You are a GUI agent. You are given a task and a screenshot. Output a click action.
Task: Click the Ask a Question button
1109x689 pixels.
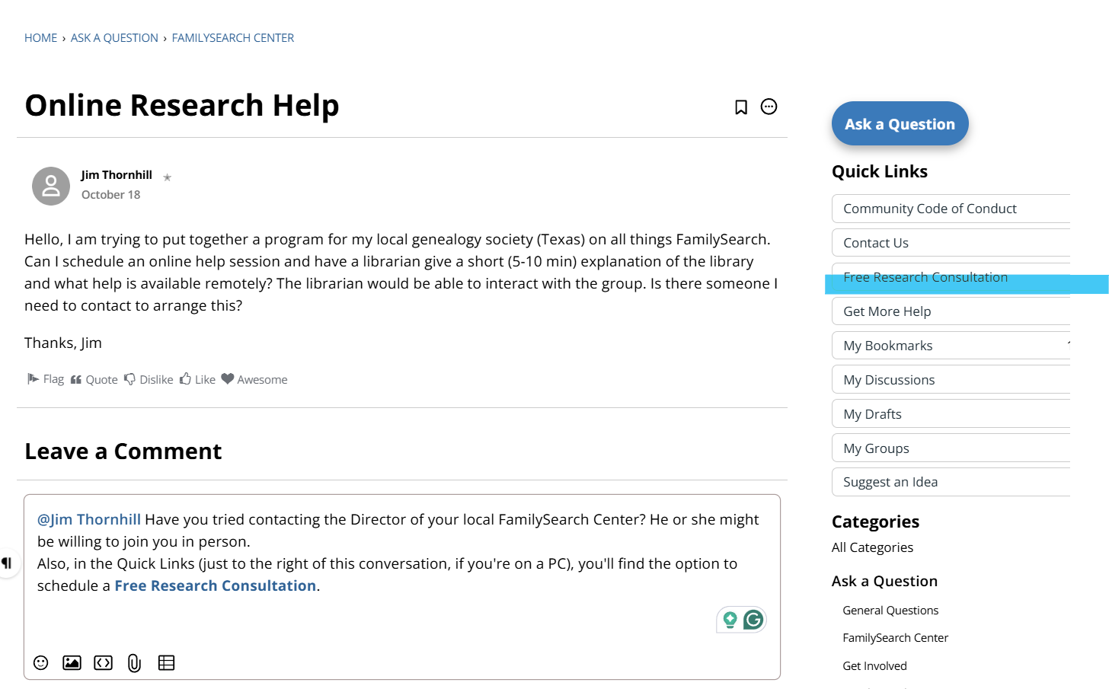900,123
